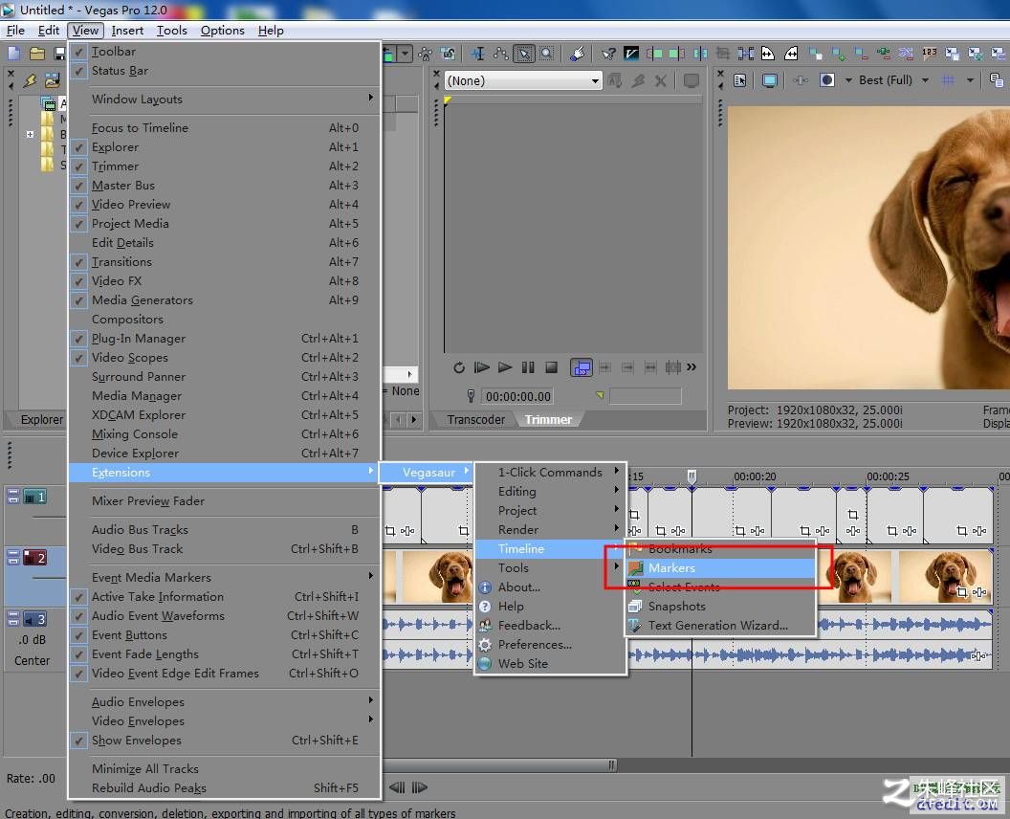Click the 123 timecode icon in toolbar
The height and width of the screenshot is (819, 1010).
[929, 54]
